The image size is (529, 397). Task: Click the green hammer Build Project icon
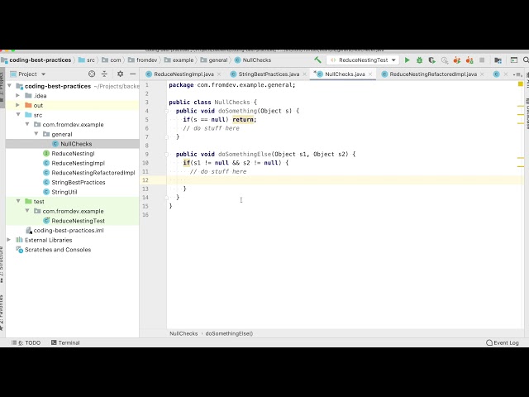pos(317,60)
